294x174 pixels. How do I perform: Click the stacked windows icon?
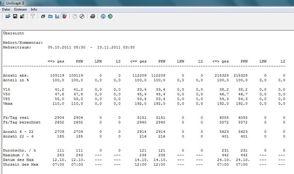click(43, 16)
